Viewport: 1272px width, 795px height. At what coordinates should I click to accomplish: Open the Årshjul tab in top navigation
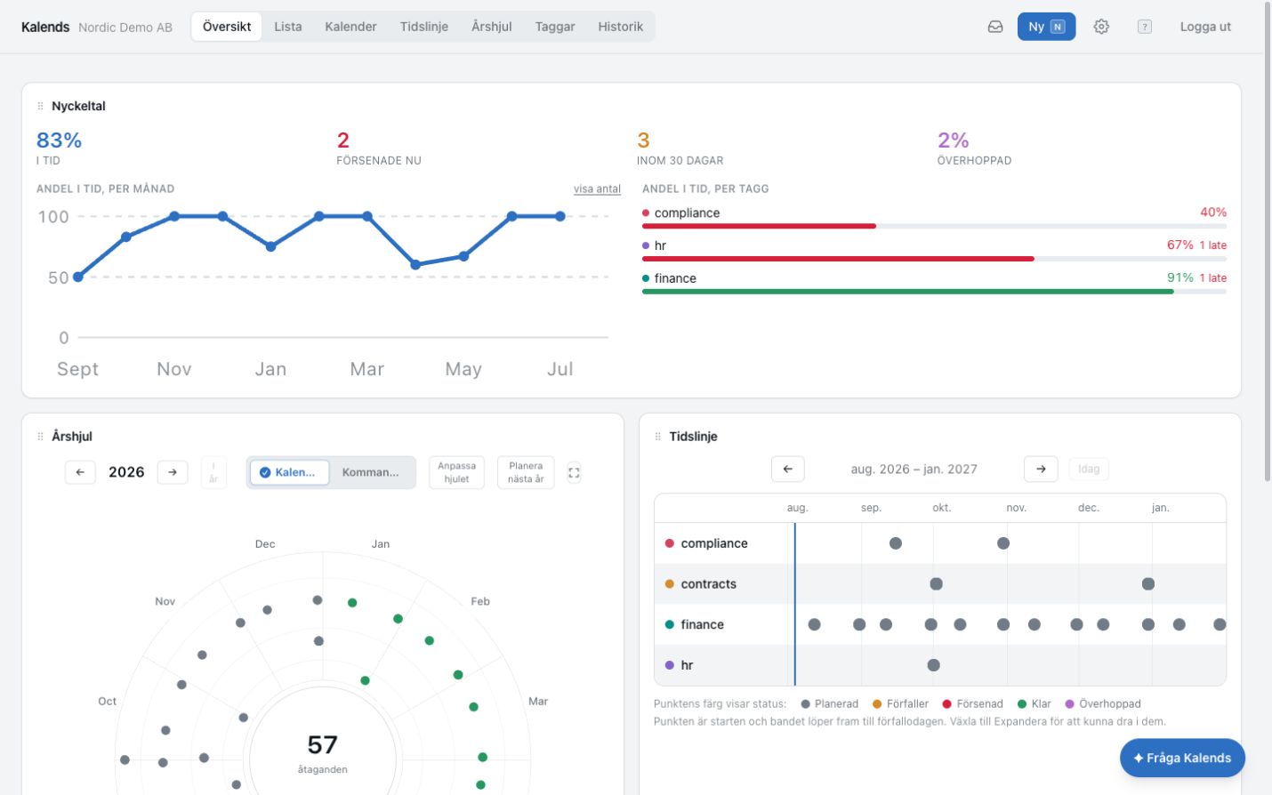(492, 27)
